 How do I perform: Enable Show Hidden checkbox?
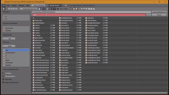[x=58, y=9]
